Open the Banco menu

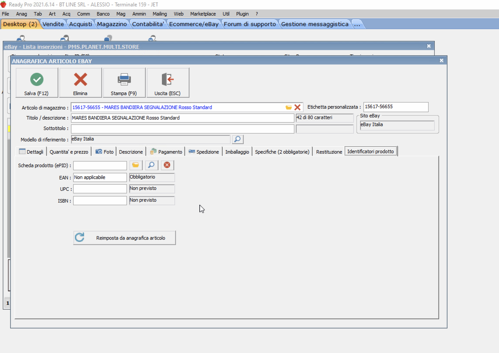[103, 14]
